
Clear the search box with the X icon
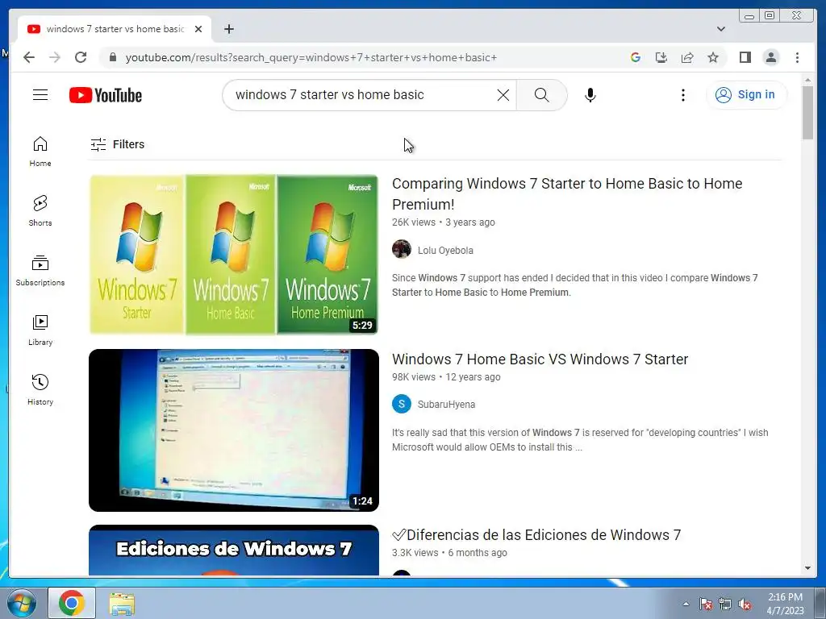(503, 95)
